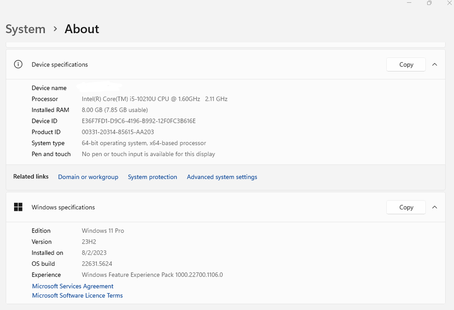The height and width of the screenshot is (310, 454).
Task: Click the Device specifications info icon
Action: (18, 64)
